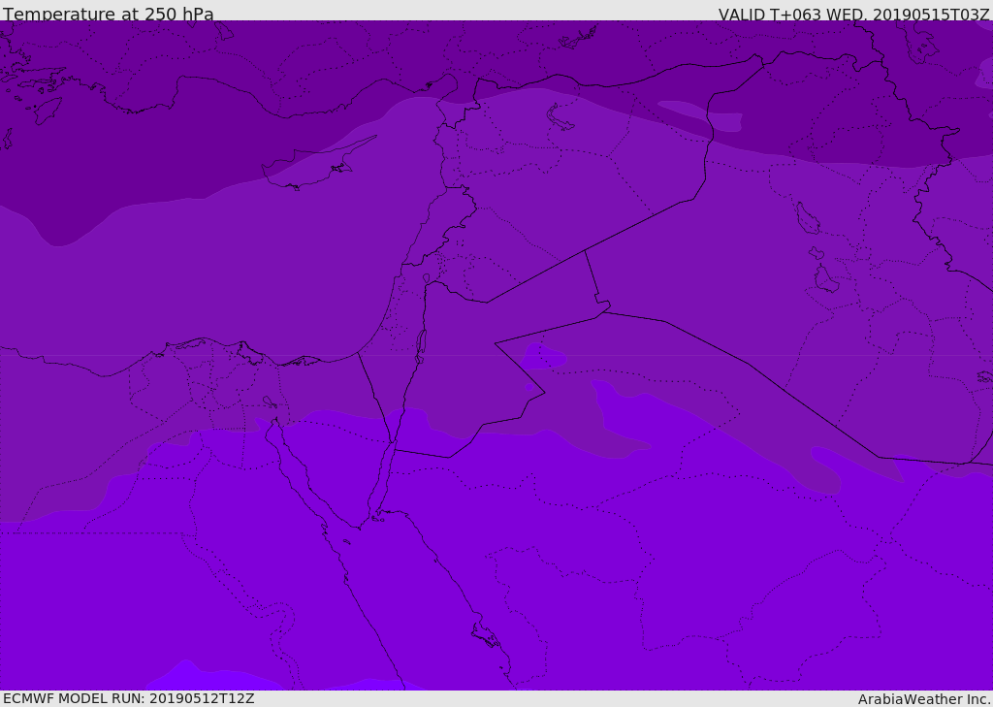Click the ECMWF MODEL RUN label
Image resolution: width=993 pixels, height=707 pixels.
click(128, 698)
